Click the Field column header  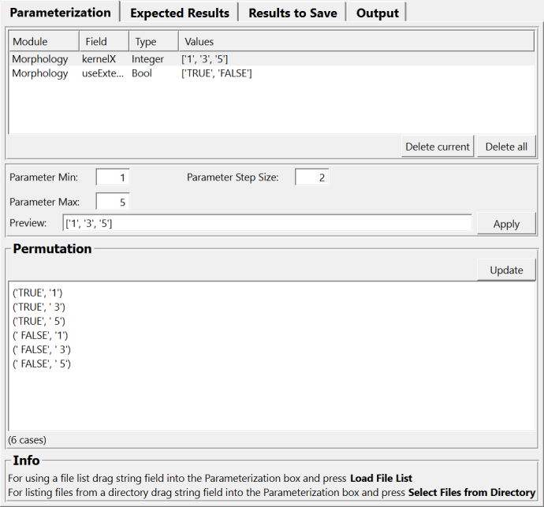pos(103,41)
